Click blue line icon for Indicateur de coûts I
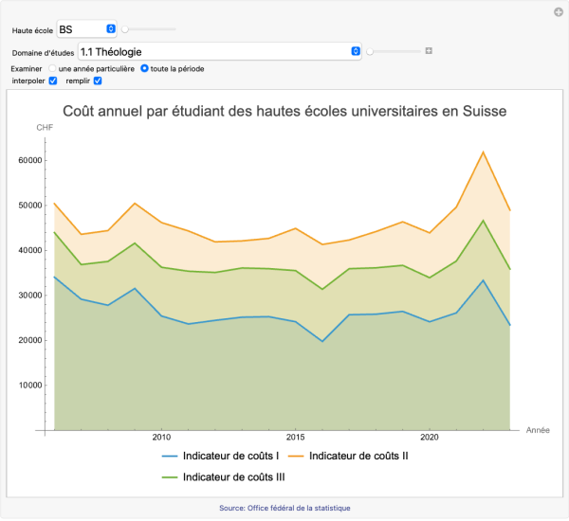Image resolution: width=569 pixels, height=521 pixels. tap(170, 456)
